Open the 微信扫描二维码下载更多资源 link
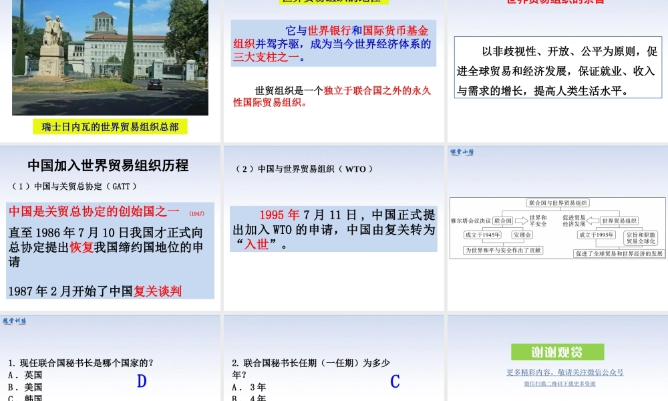668x401 pixels. pyautogui.click(x=559, y=384)
